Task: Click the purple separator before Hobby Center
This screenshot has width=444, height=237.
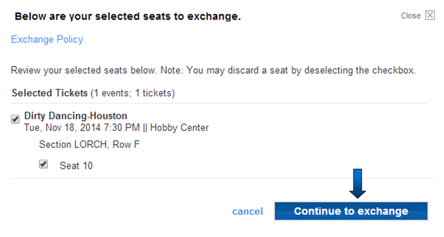Action: (145, 128)
